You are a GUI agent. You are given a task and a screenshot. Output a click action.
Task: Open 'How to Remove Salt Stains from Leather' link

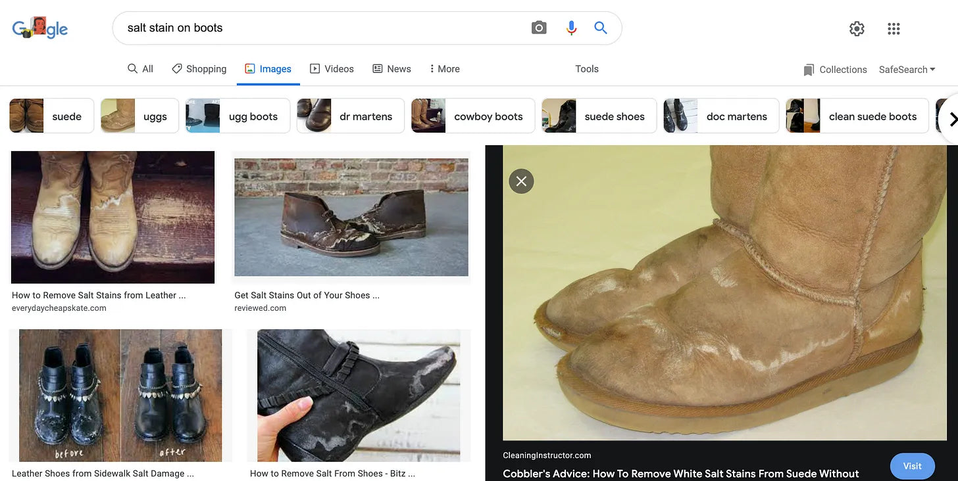pyautogui.click(x=99, y=296)
